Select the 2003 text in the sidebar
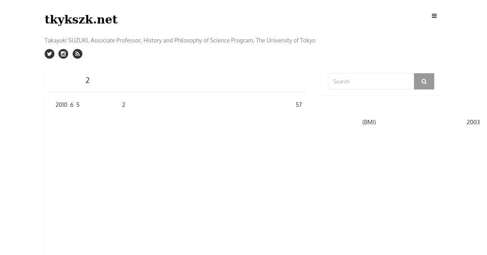This screenshot has height=255, width=487. [473, 122]
